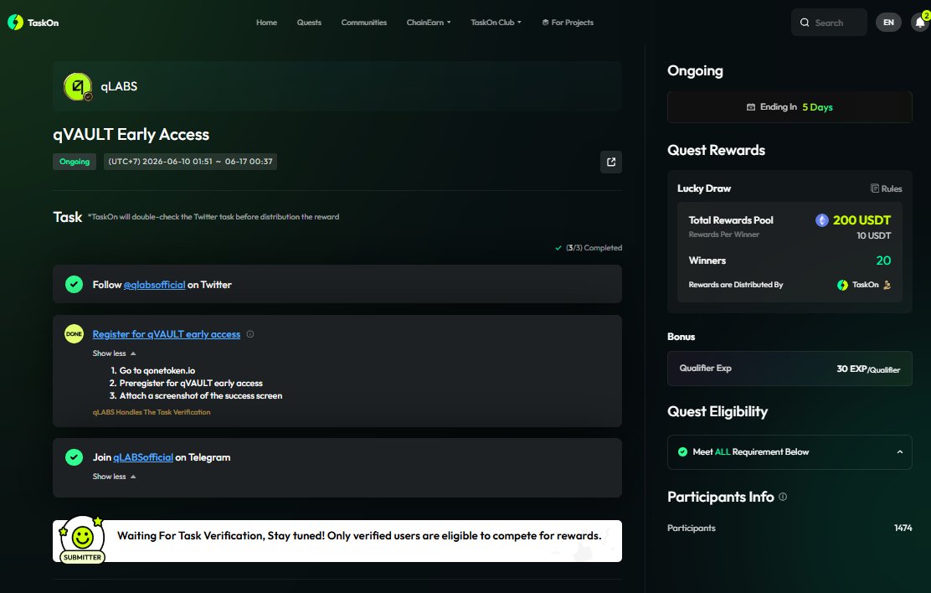Click Winners count 20
Image resolution: width=931 pixels, height=593 pixels.
[883, 260]
